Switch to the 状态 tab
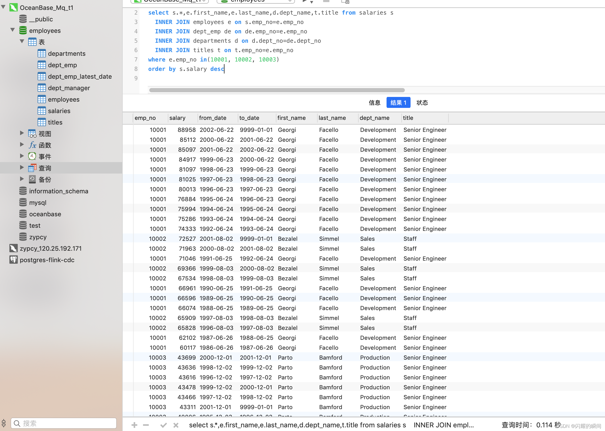The image size is (605, 431). (x=423, y=103)
